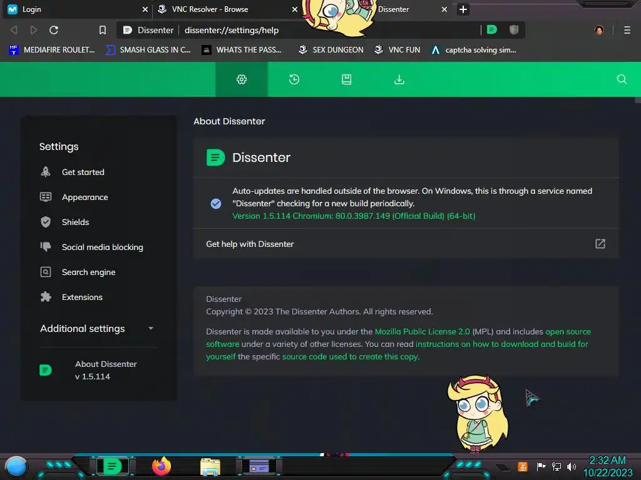
Task: Click the Extensions puzzle piece icon
Action: 45,297
